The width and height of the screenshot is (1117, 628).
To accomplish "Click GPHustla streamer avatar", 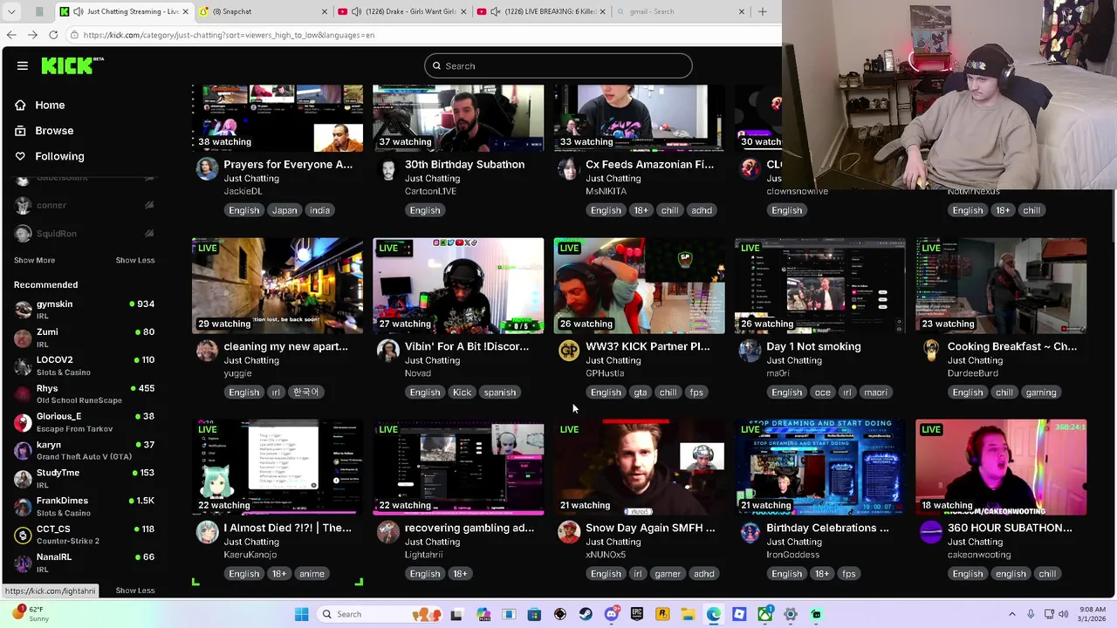I will point(569,351).
